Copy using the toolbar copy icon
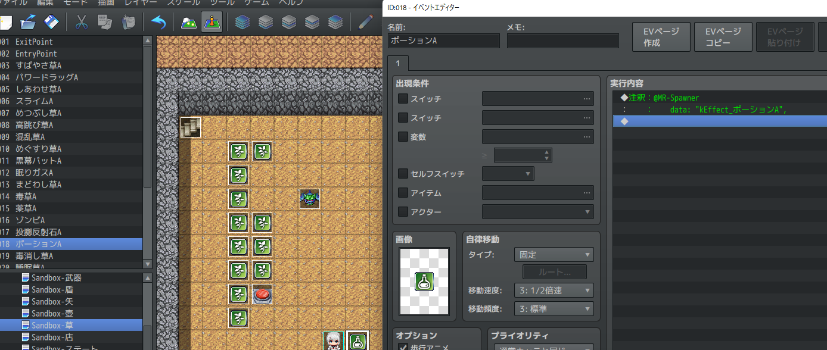 click(x=105, y=22)
